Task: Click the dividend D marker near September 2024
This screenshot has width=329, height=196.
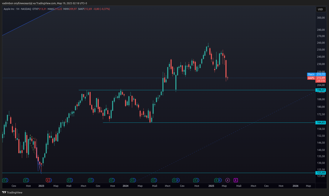Action: point(178,180)
